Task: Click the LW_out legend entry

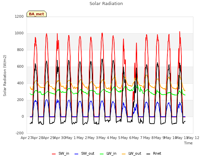Action: click(131, 153)
